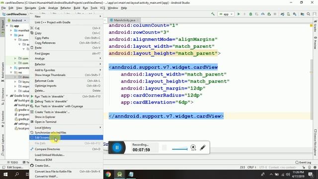The image size is (318, 179).
Task: Click the recorder webcam icon
Action: tap(193, 147)
